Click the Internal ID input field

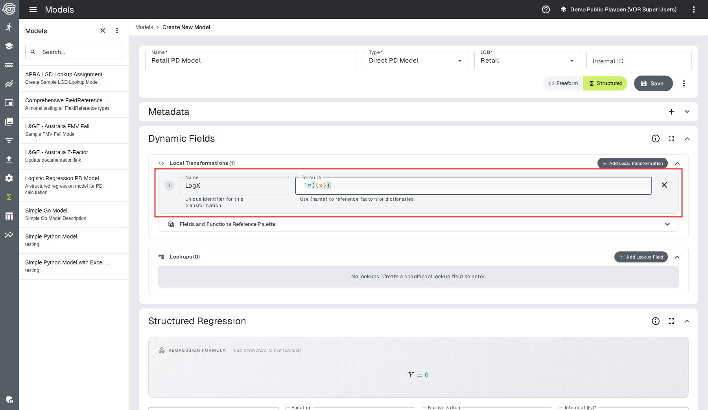point(638,61)
